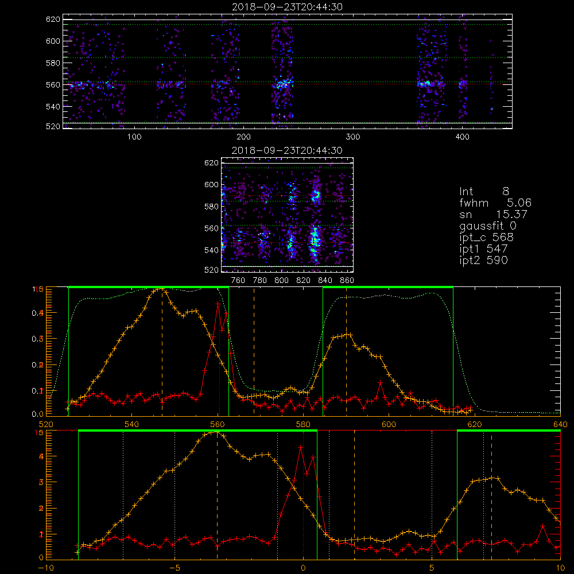Image resolution: width=574 pixels, height=574 pixels.
Task: Click x-axis tick 780 of middle spectrogram
Action: [260, 281]
